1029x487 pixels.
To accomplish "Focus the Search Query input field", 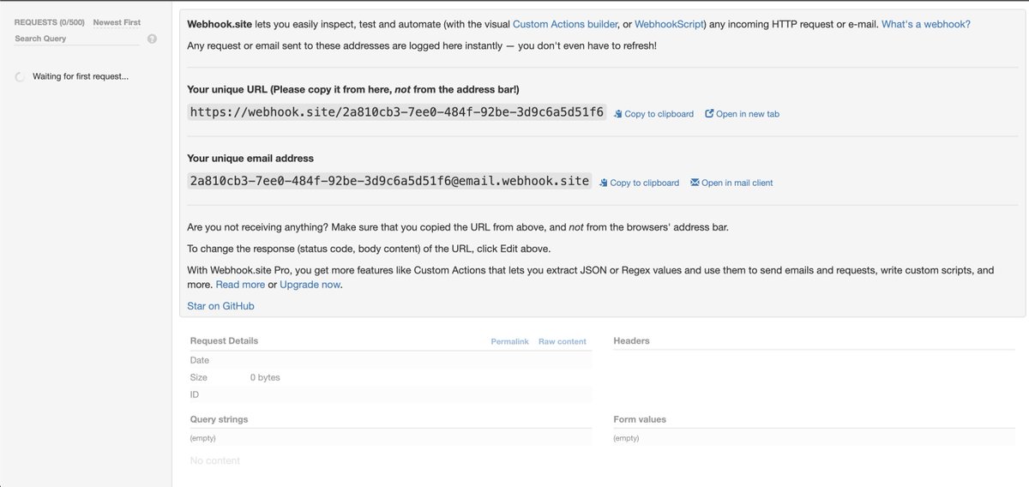I will [77, 39].
